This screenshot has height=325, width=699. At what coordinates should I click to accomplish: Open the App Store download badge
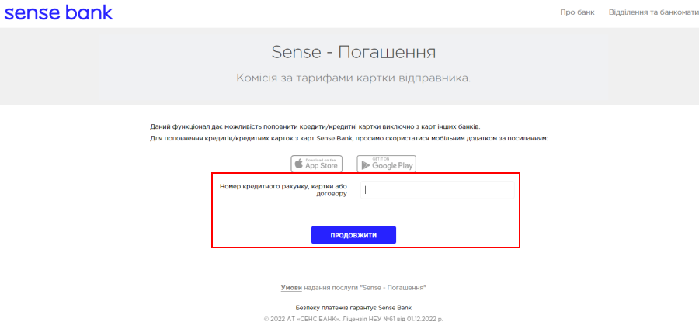(317, 164)
